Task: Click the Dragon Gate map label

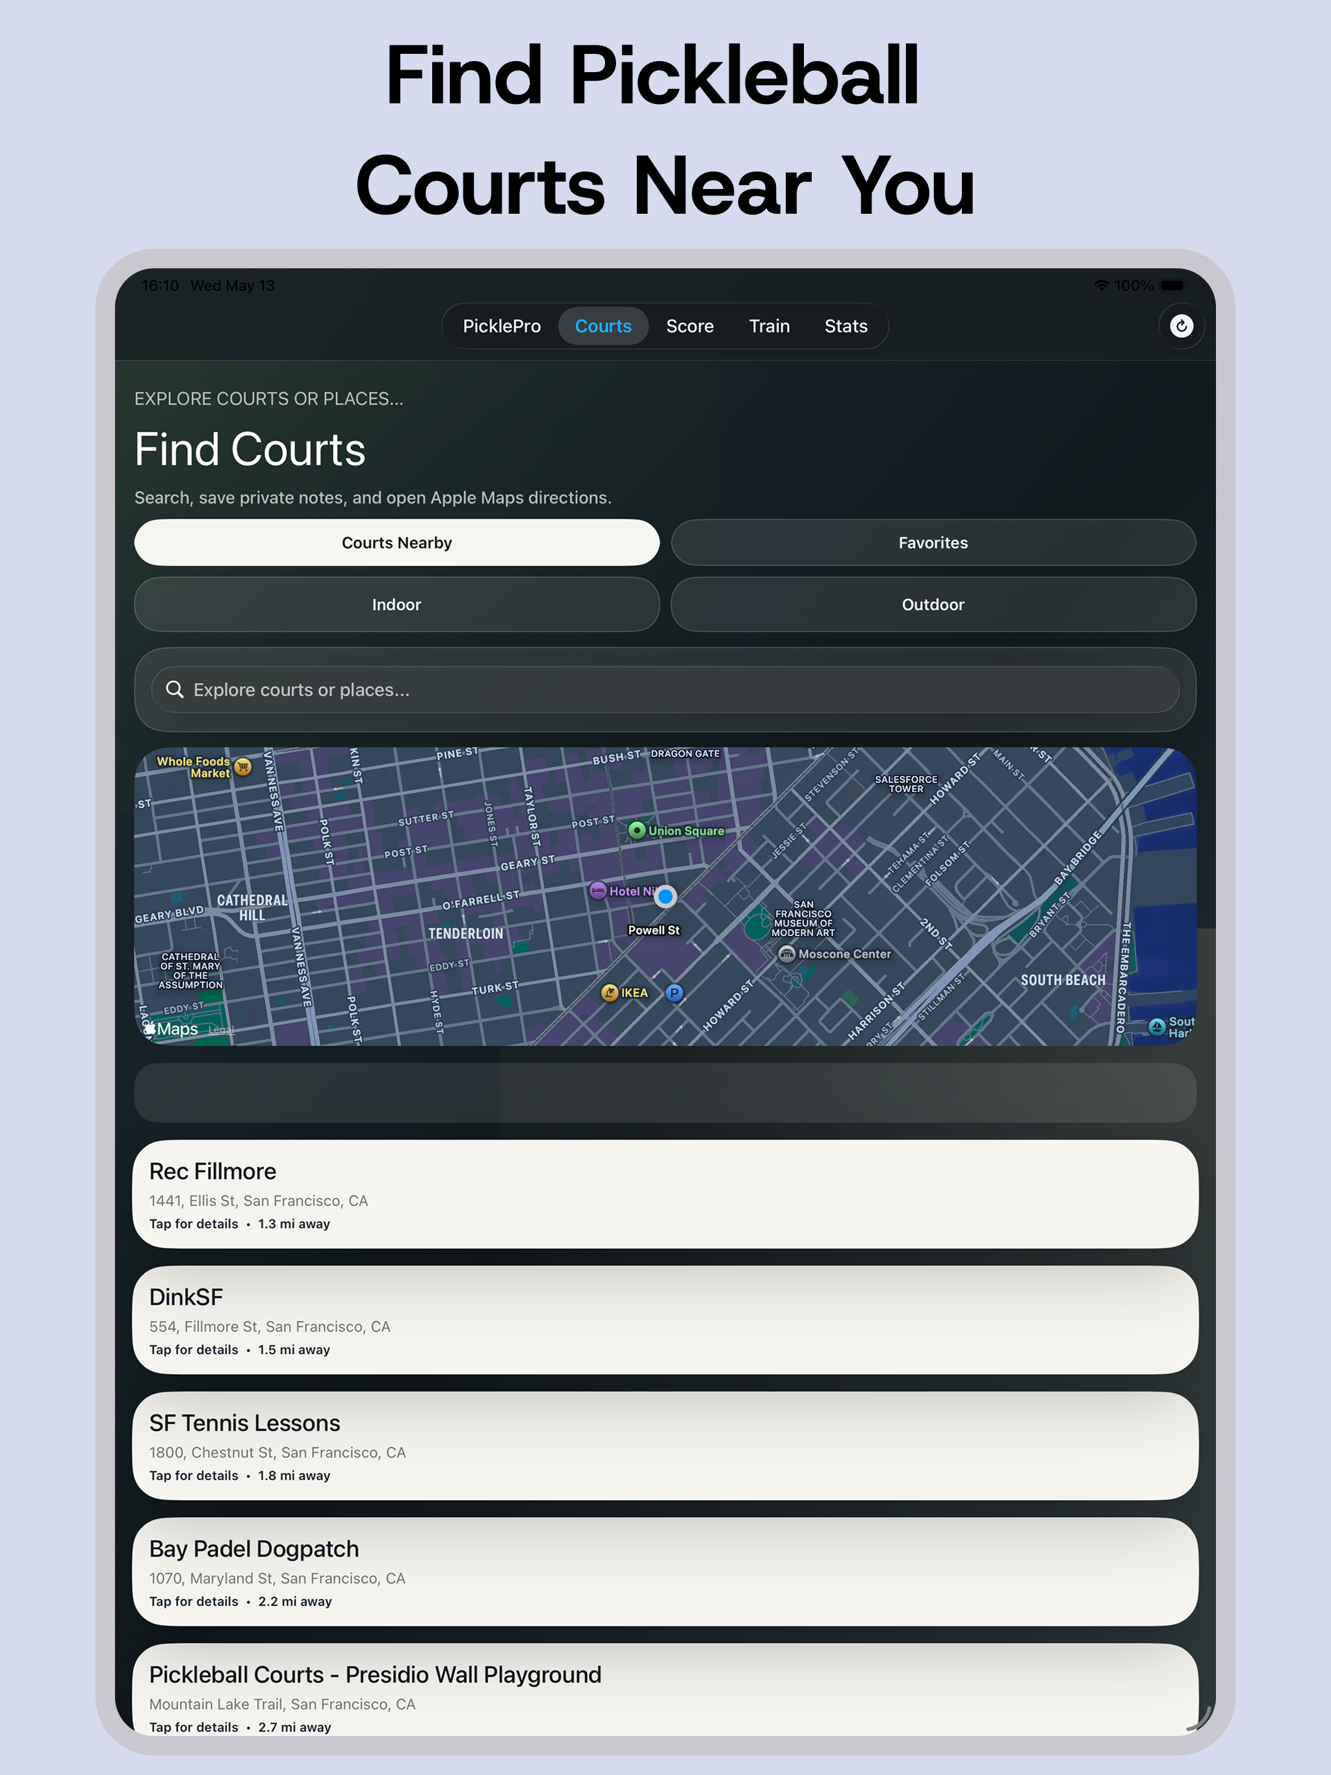Action: click(685, 754)
